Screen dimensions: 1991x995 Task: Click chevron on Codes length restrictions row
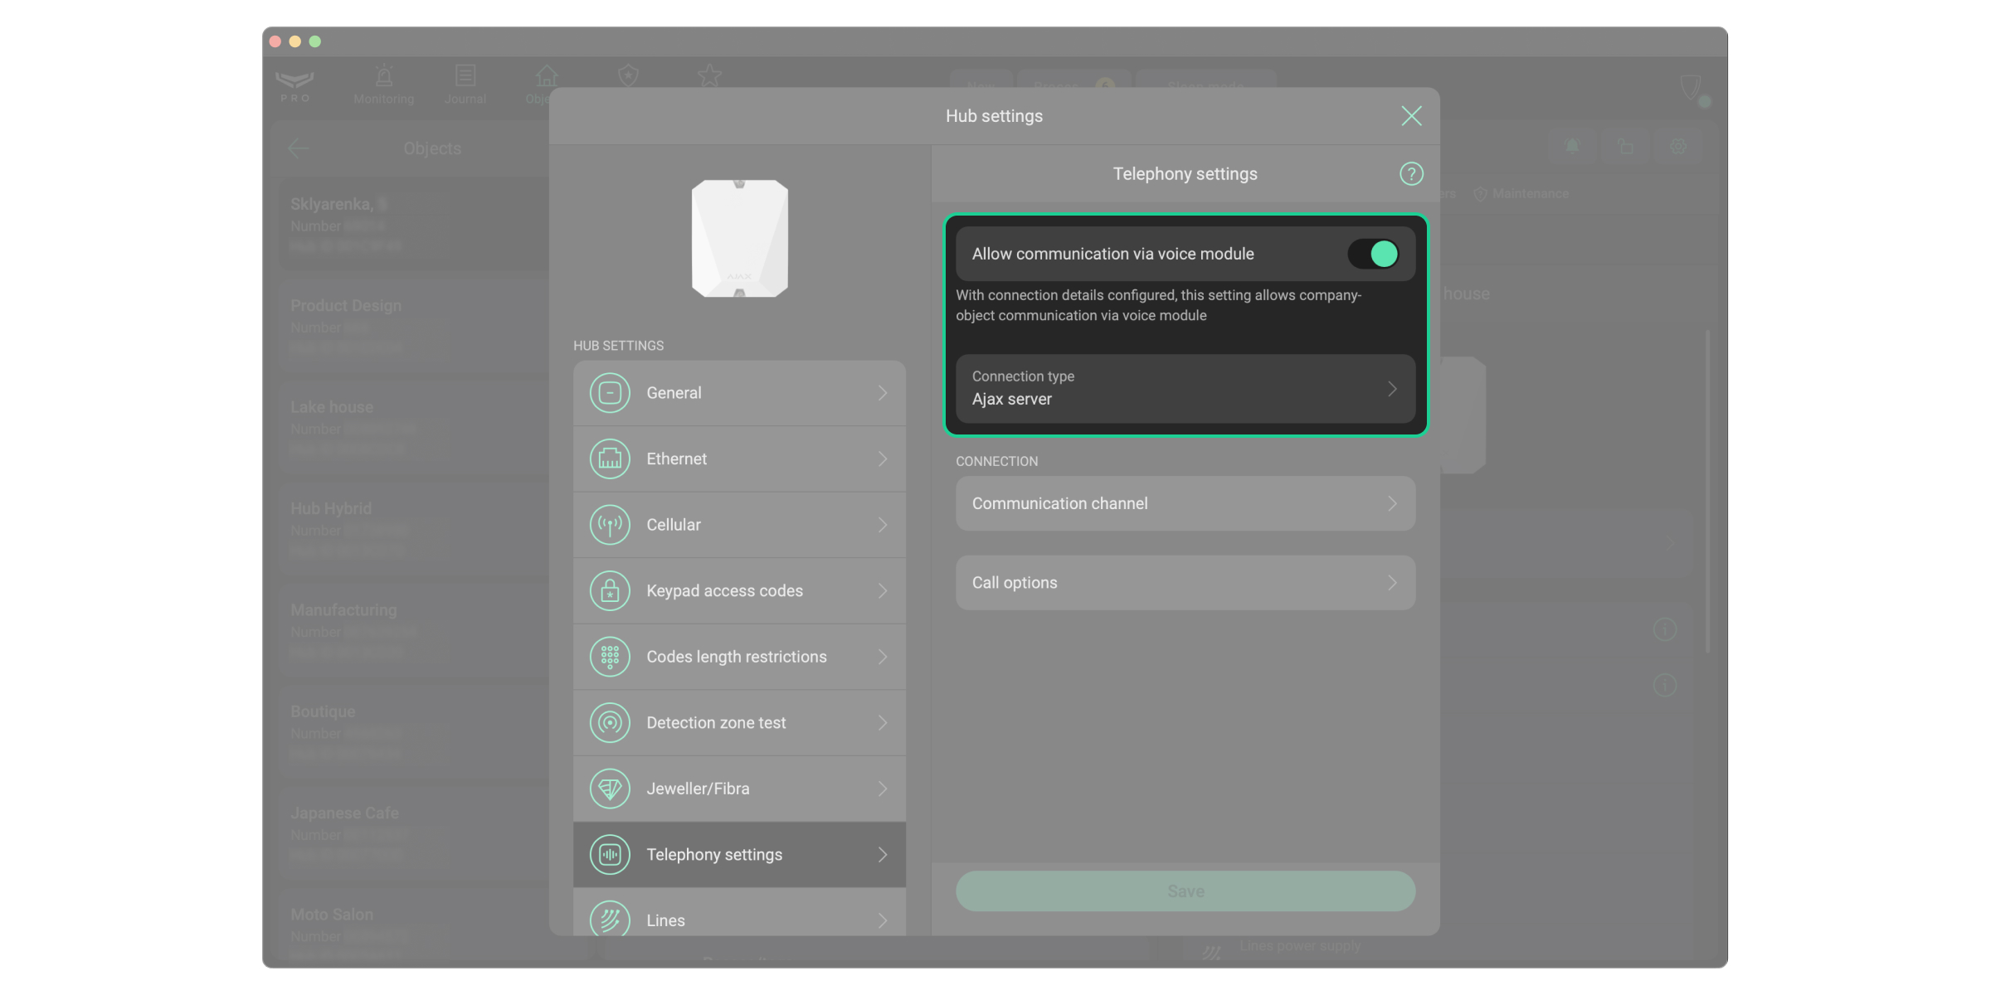[x=883, y=657]
